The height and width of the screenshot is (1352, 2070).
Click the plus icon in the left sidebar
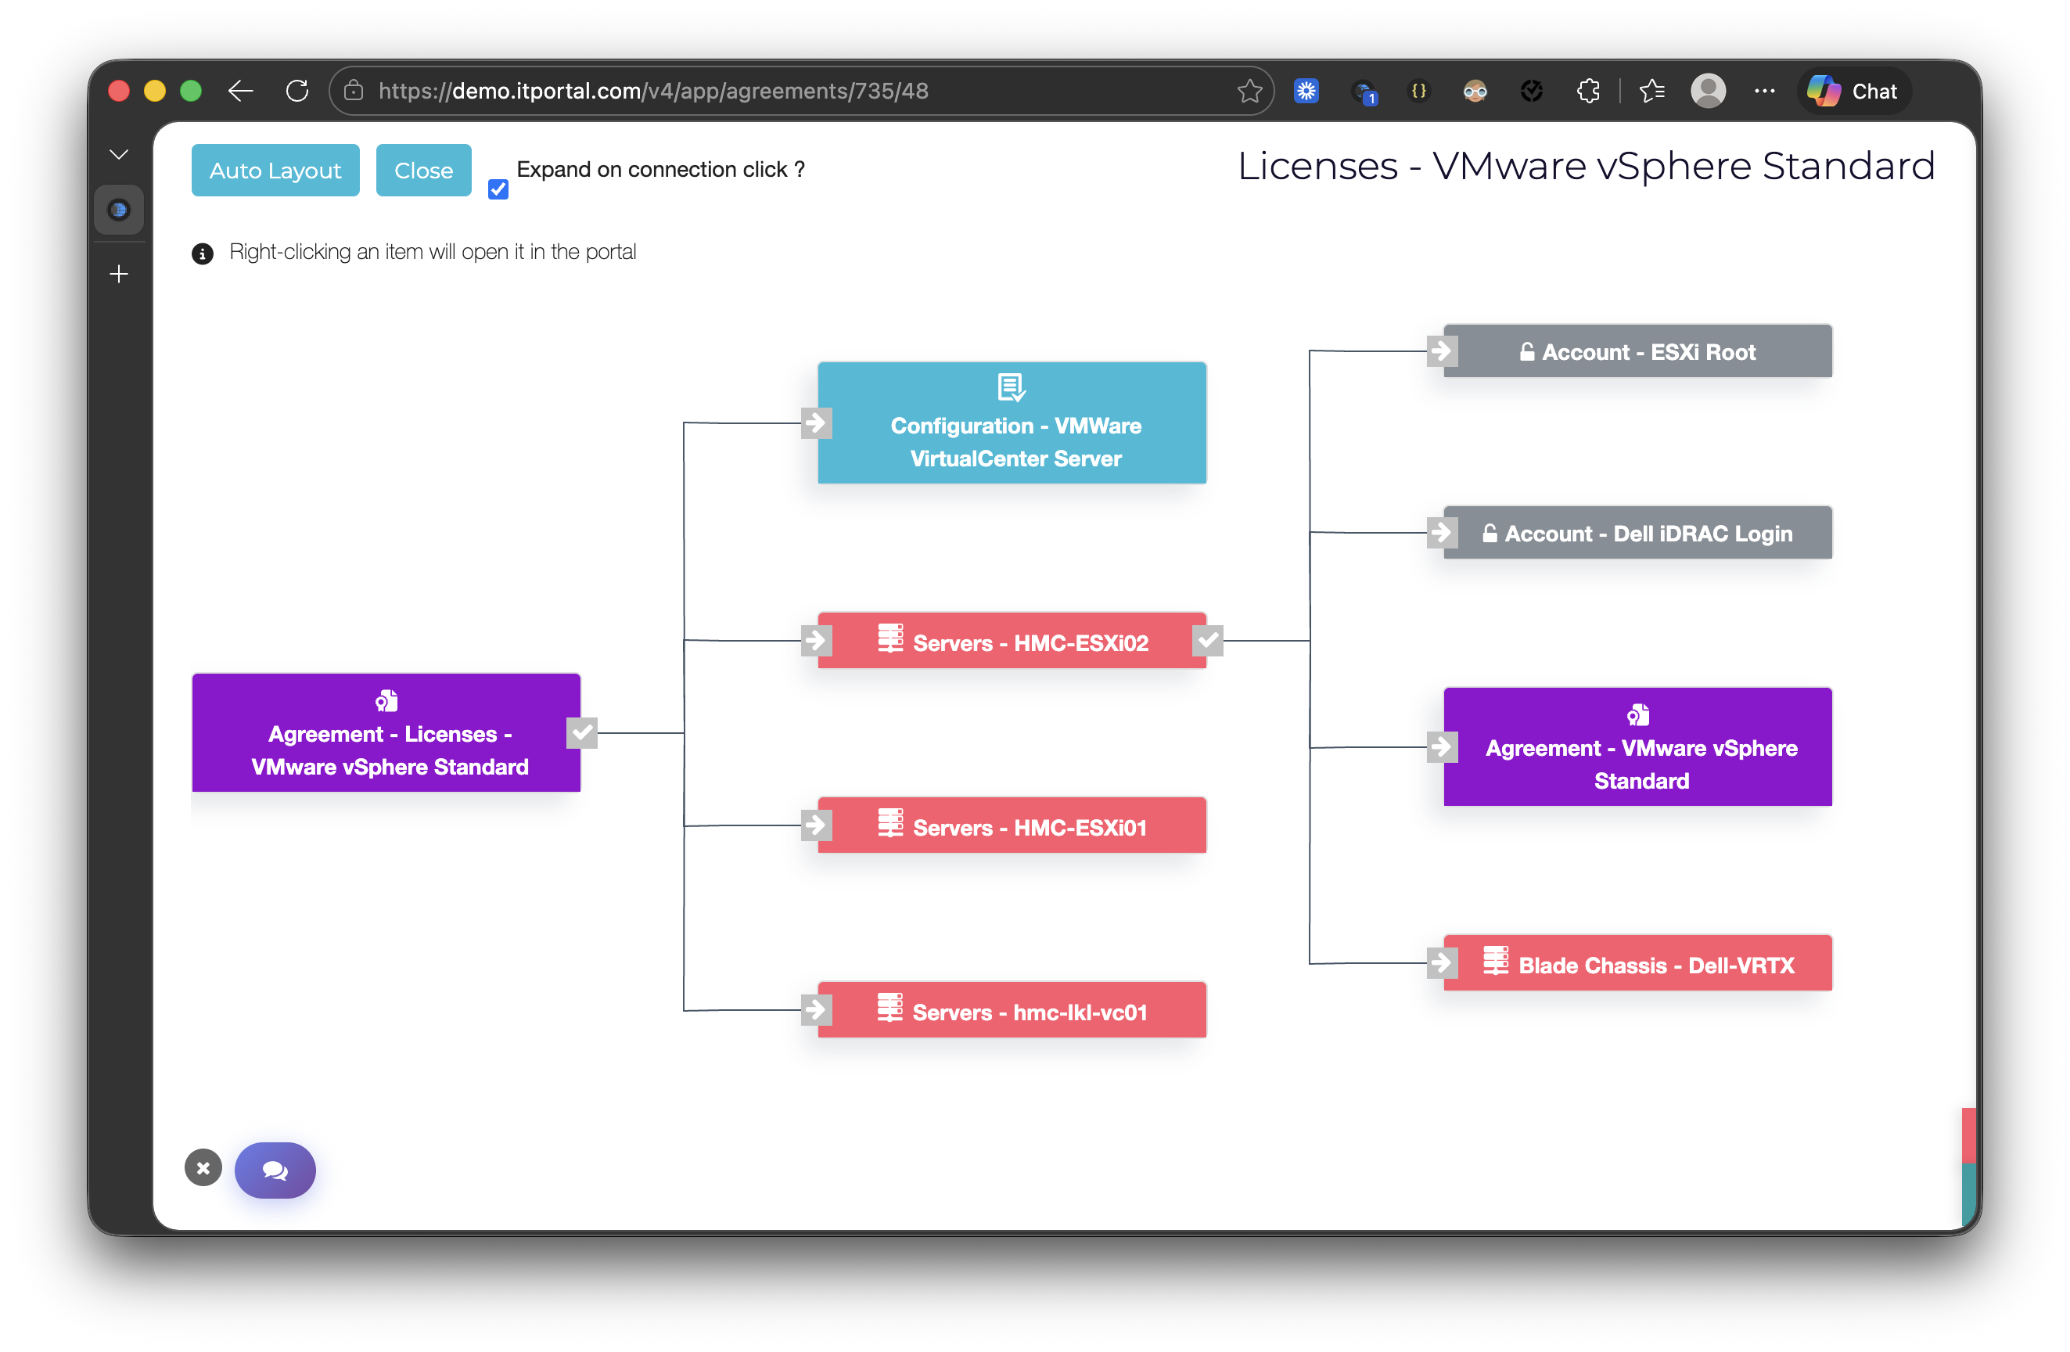pyautogui.click(x=118, y=273)
